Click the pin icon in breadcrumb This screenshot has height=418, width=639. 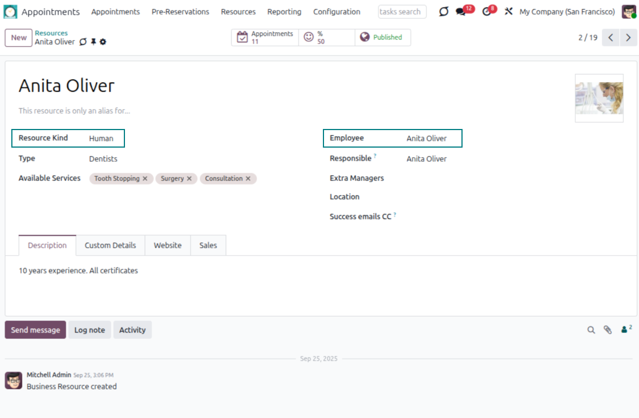[93, 42]
